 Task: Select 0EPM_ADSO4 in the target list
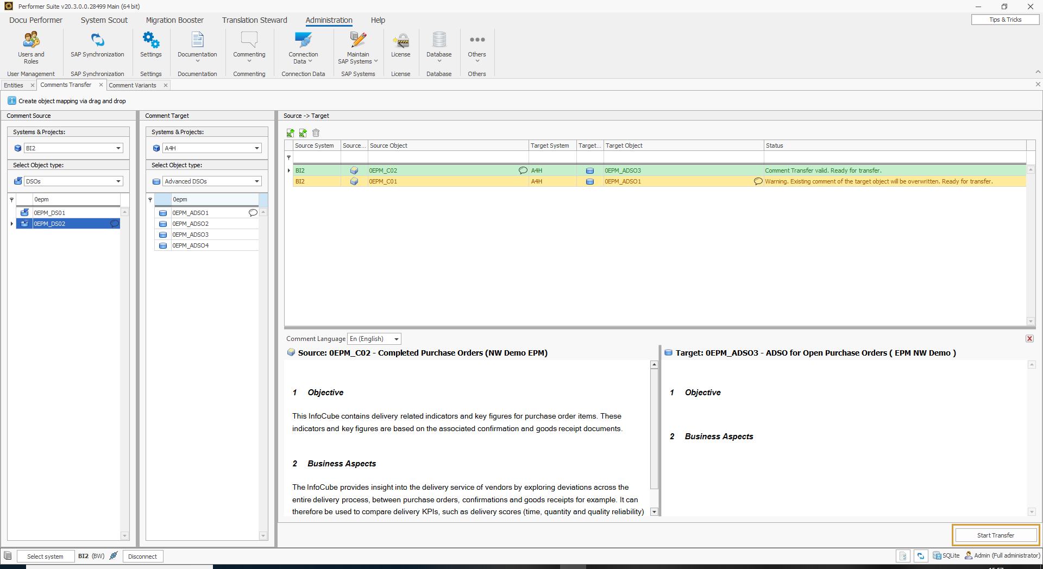click(191, 245)
